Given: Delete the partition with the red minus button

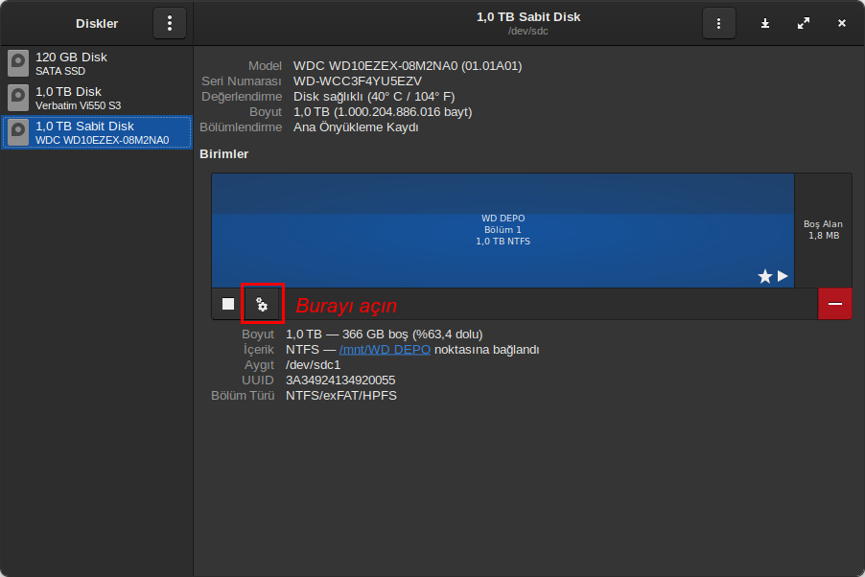Looking at the screenshot, I should pyautogui.click(x=834, y=304).
